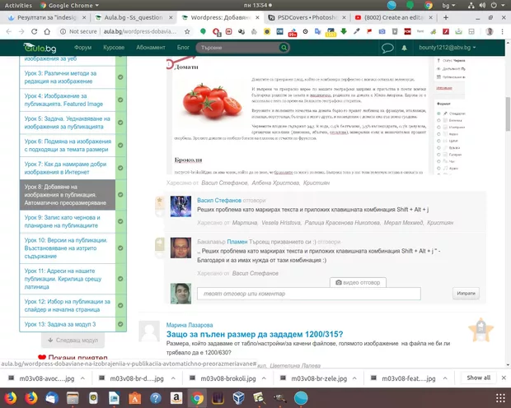Open a new Chrome tab
Screen dimensions: 511x408
click(x=446, y=17)
